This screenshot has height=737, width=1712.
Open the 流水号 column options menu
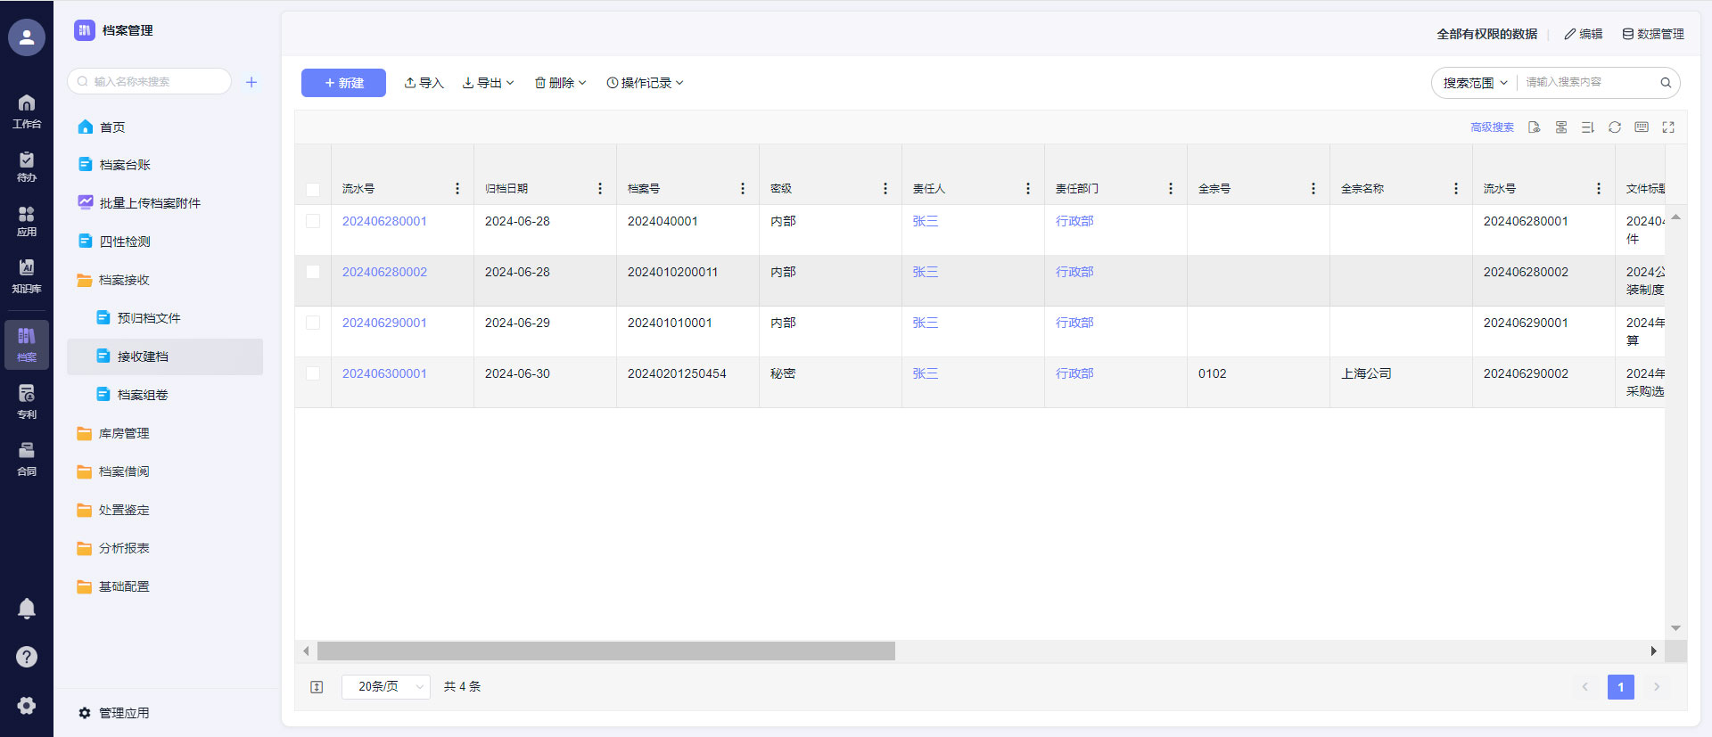(457, 189)
